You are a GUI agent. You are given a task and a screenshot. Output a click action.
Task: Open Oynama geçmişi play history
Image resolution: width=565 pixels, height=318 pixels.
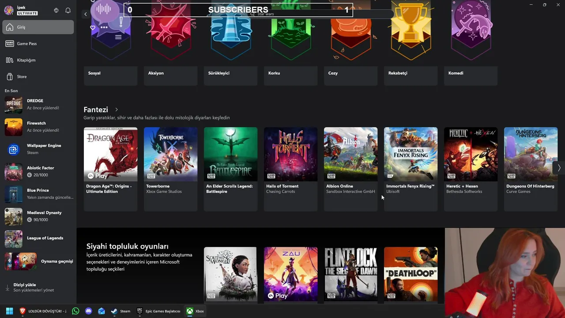pos(38,261)
